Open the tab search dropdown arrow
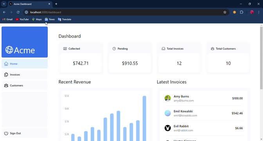 [4, 4]
